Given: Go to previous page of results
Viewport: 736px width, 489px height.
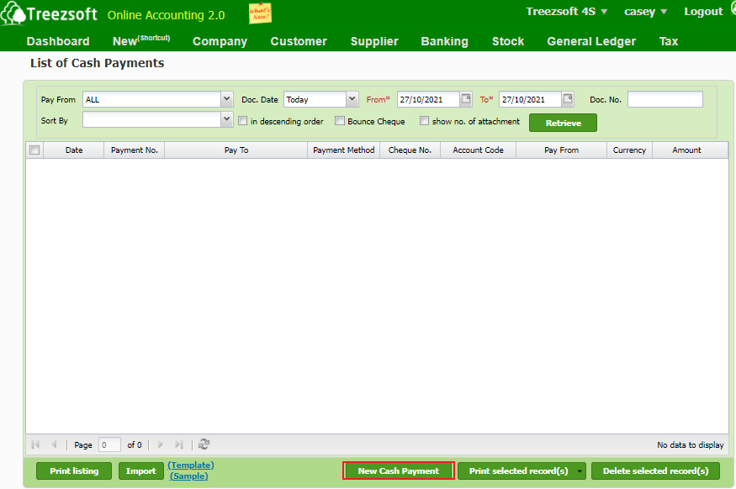Looking at the screenshot, I should (x=54, y=444).
